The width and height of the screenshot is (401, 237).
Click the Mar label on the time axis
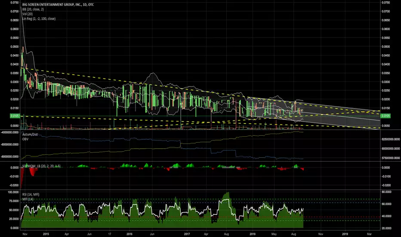click(369, 234)
